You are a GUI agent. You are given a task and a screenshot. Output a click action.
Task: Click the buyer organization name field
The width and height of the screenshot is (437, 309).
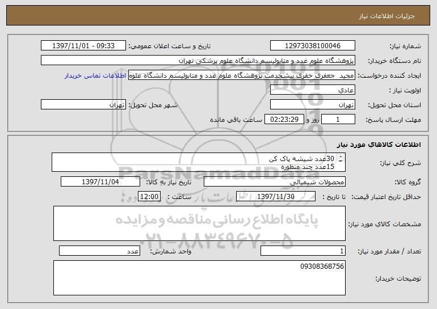(198, 60)
